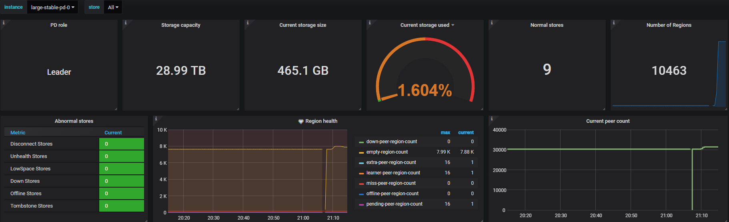Toggle the down-peer-region-count legend series
The width and height of the screenshot is (729, 222).
coord(391,142)
